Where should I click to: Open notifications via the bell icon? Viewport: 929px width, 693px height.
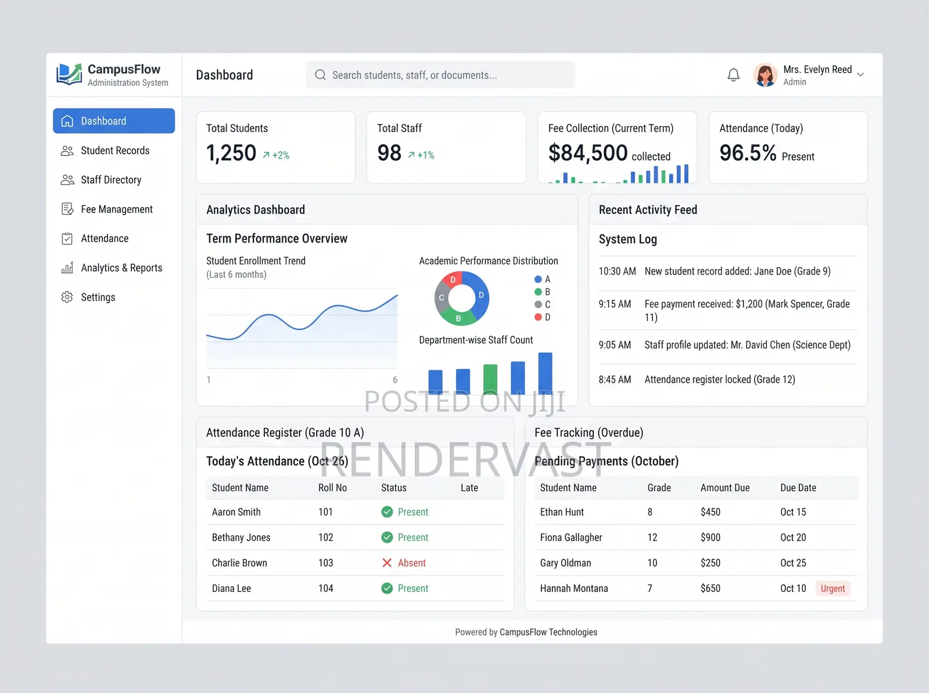click(x=734, y=75)
